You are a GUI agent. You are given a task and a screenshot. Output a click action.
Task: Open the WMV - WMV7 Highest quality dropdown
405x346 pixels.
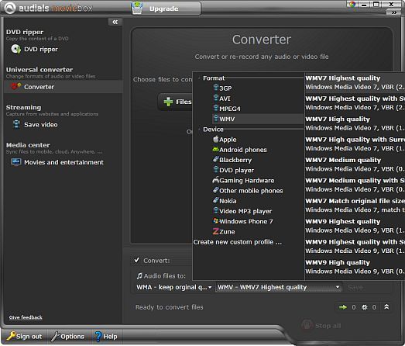(x=279, y=287)
